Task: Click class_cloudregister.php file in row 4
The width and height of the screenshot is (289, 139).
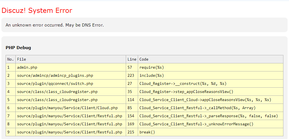Action: click(71, 92)
